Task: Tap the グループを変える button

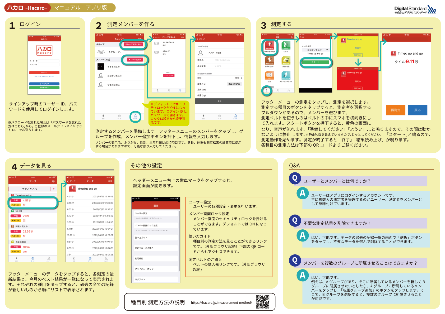Action: click(133, 44)
